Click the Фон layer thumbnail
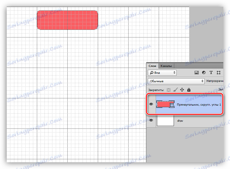This screenshot has height=169, width=230. [x=165, y=120]
